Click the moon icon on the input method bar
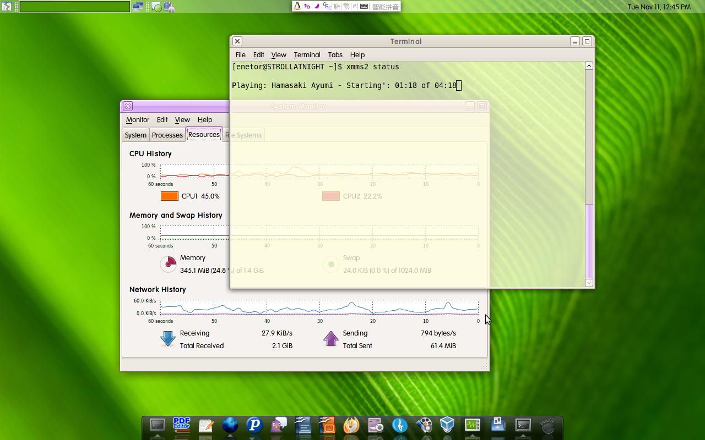Screen dimensions: 705x440 tap(317, 7)
